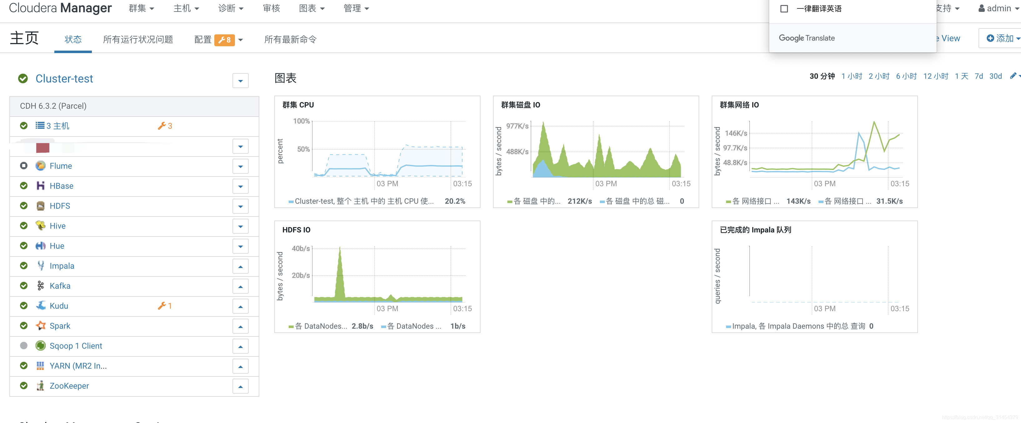1021x423 pixels.
Task: Switch to 所有运行状况问题 tab
Action: click(x=137, y=39)
